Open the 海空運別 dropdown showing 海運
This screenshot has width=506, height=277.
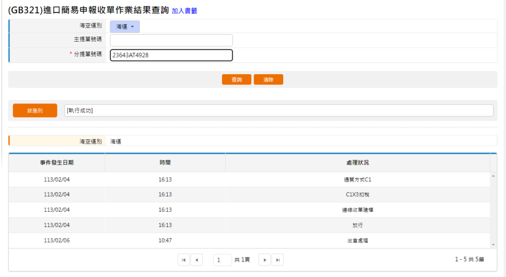[x=125, y=27]
